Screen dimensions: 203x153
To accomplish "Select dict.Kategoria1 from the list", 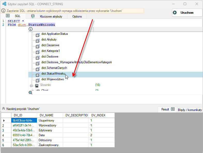I will tap(50, 51).
